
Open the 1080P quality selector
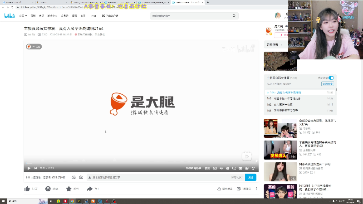tap(193, 168)
